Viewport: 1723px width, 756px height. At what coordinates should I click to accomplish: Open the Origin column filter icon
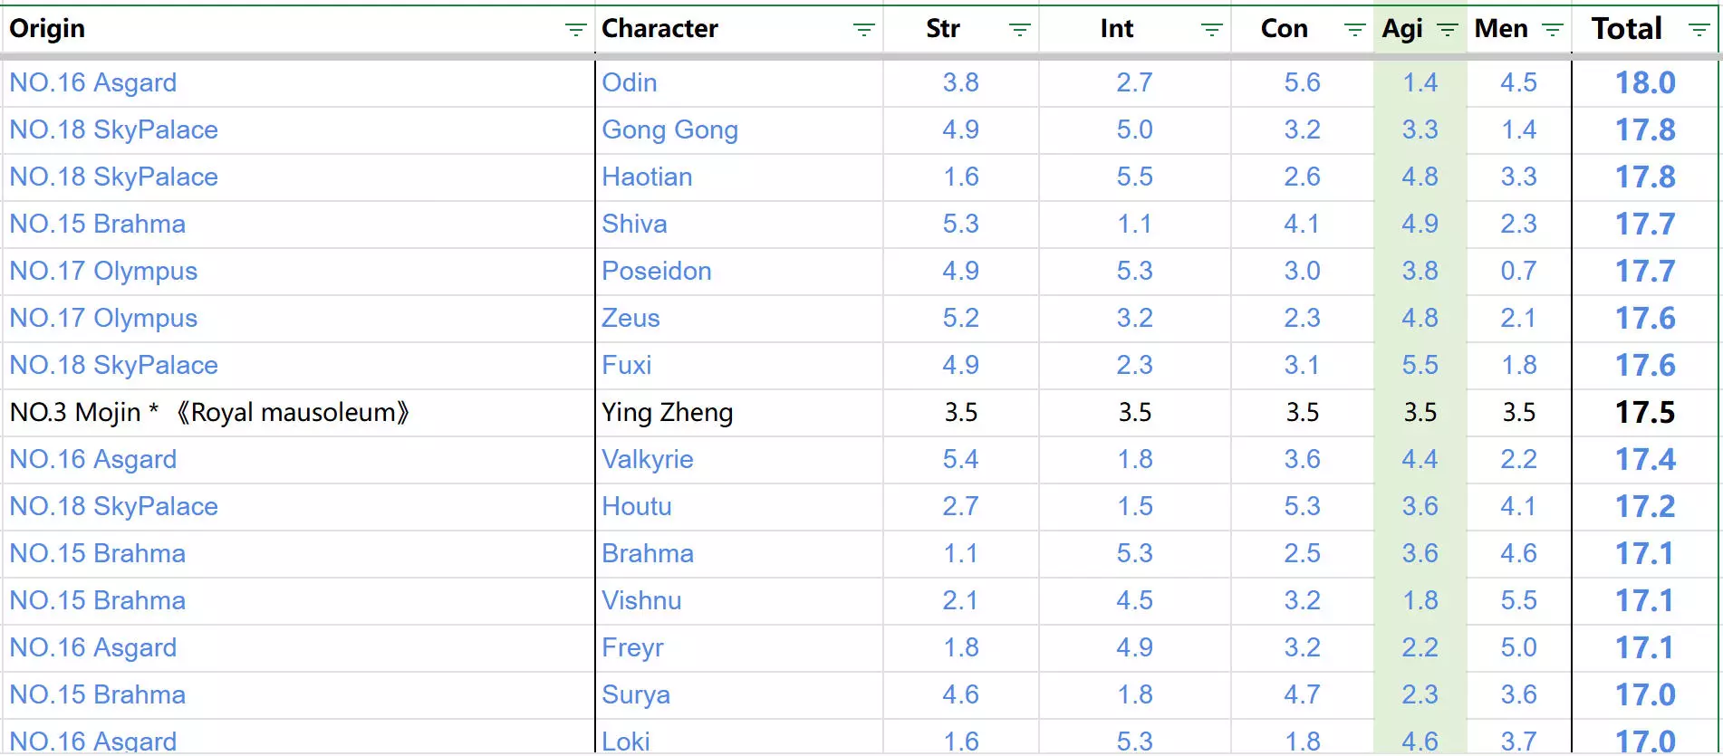click(575, 30)
